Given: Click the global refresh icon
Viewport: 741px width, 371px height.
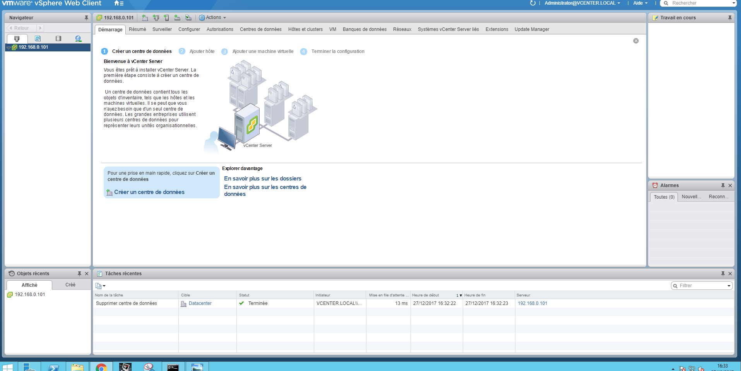Looking at the screenshot, I should click(x=532, y=3).
